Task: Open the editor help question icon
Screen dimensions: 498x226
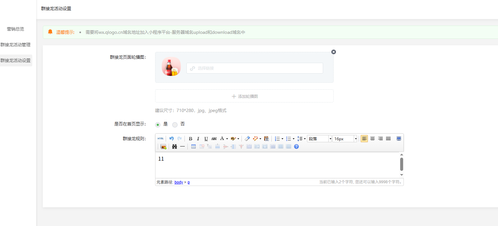Action: pos(296,147)
